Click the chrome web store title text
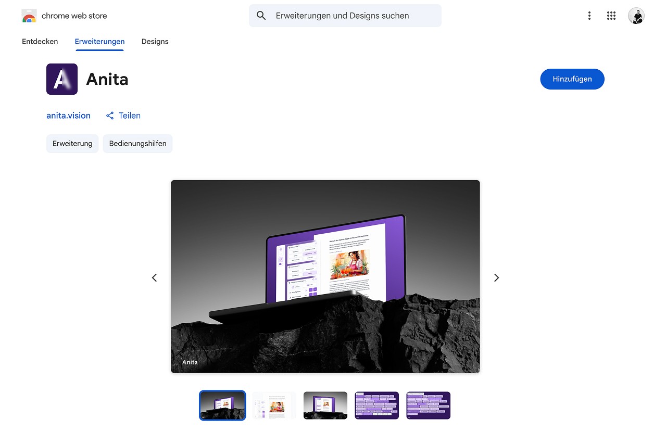The image size is (653, 444). [74, 16]
